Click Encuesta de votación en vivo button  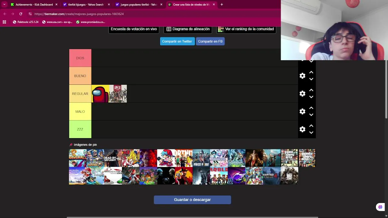134,29
